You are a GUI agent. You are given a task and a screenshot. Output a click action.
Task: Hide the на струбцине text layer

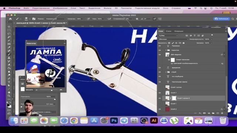tap(160, 76)
